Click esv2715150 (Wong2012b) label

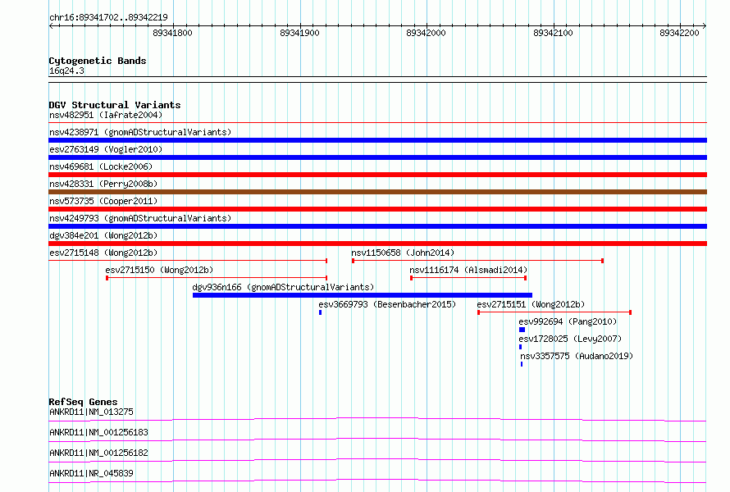tap(159, 270)
